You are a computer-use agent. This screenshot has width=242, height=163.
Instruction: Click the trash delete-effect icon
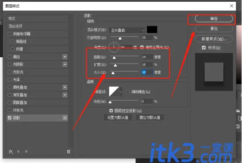click(69, 152)
